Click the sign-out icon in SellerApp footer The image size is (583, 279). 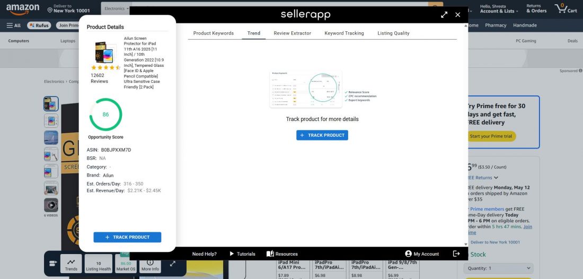456,254
